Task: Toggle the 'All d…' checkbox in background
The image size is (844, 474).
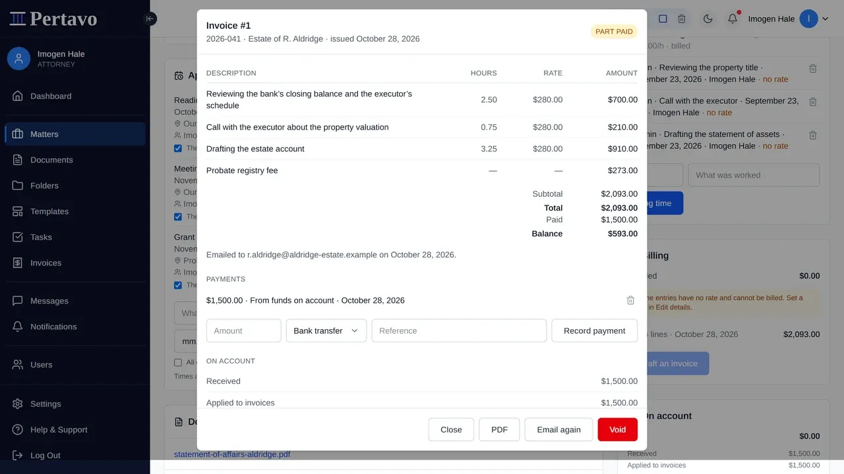Action: pos(178,362)
